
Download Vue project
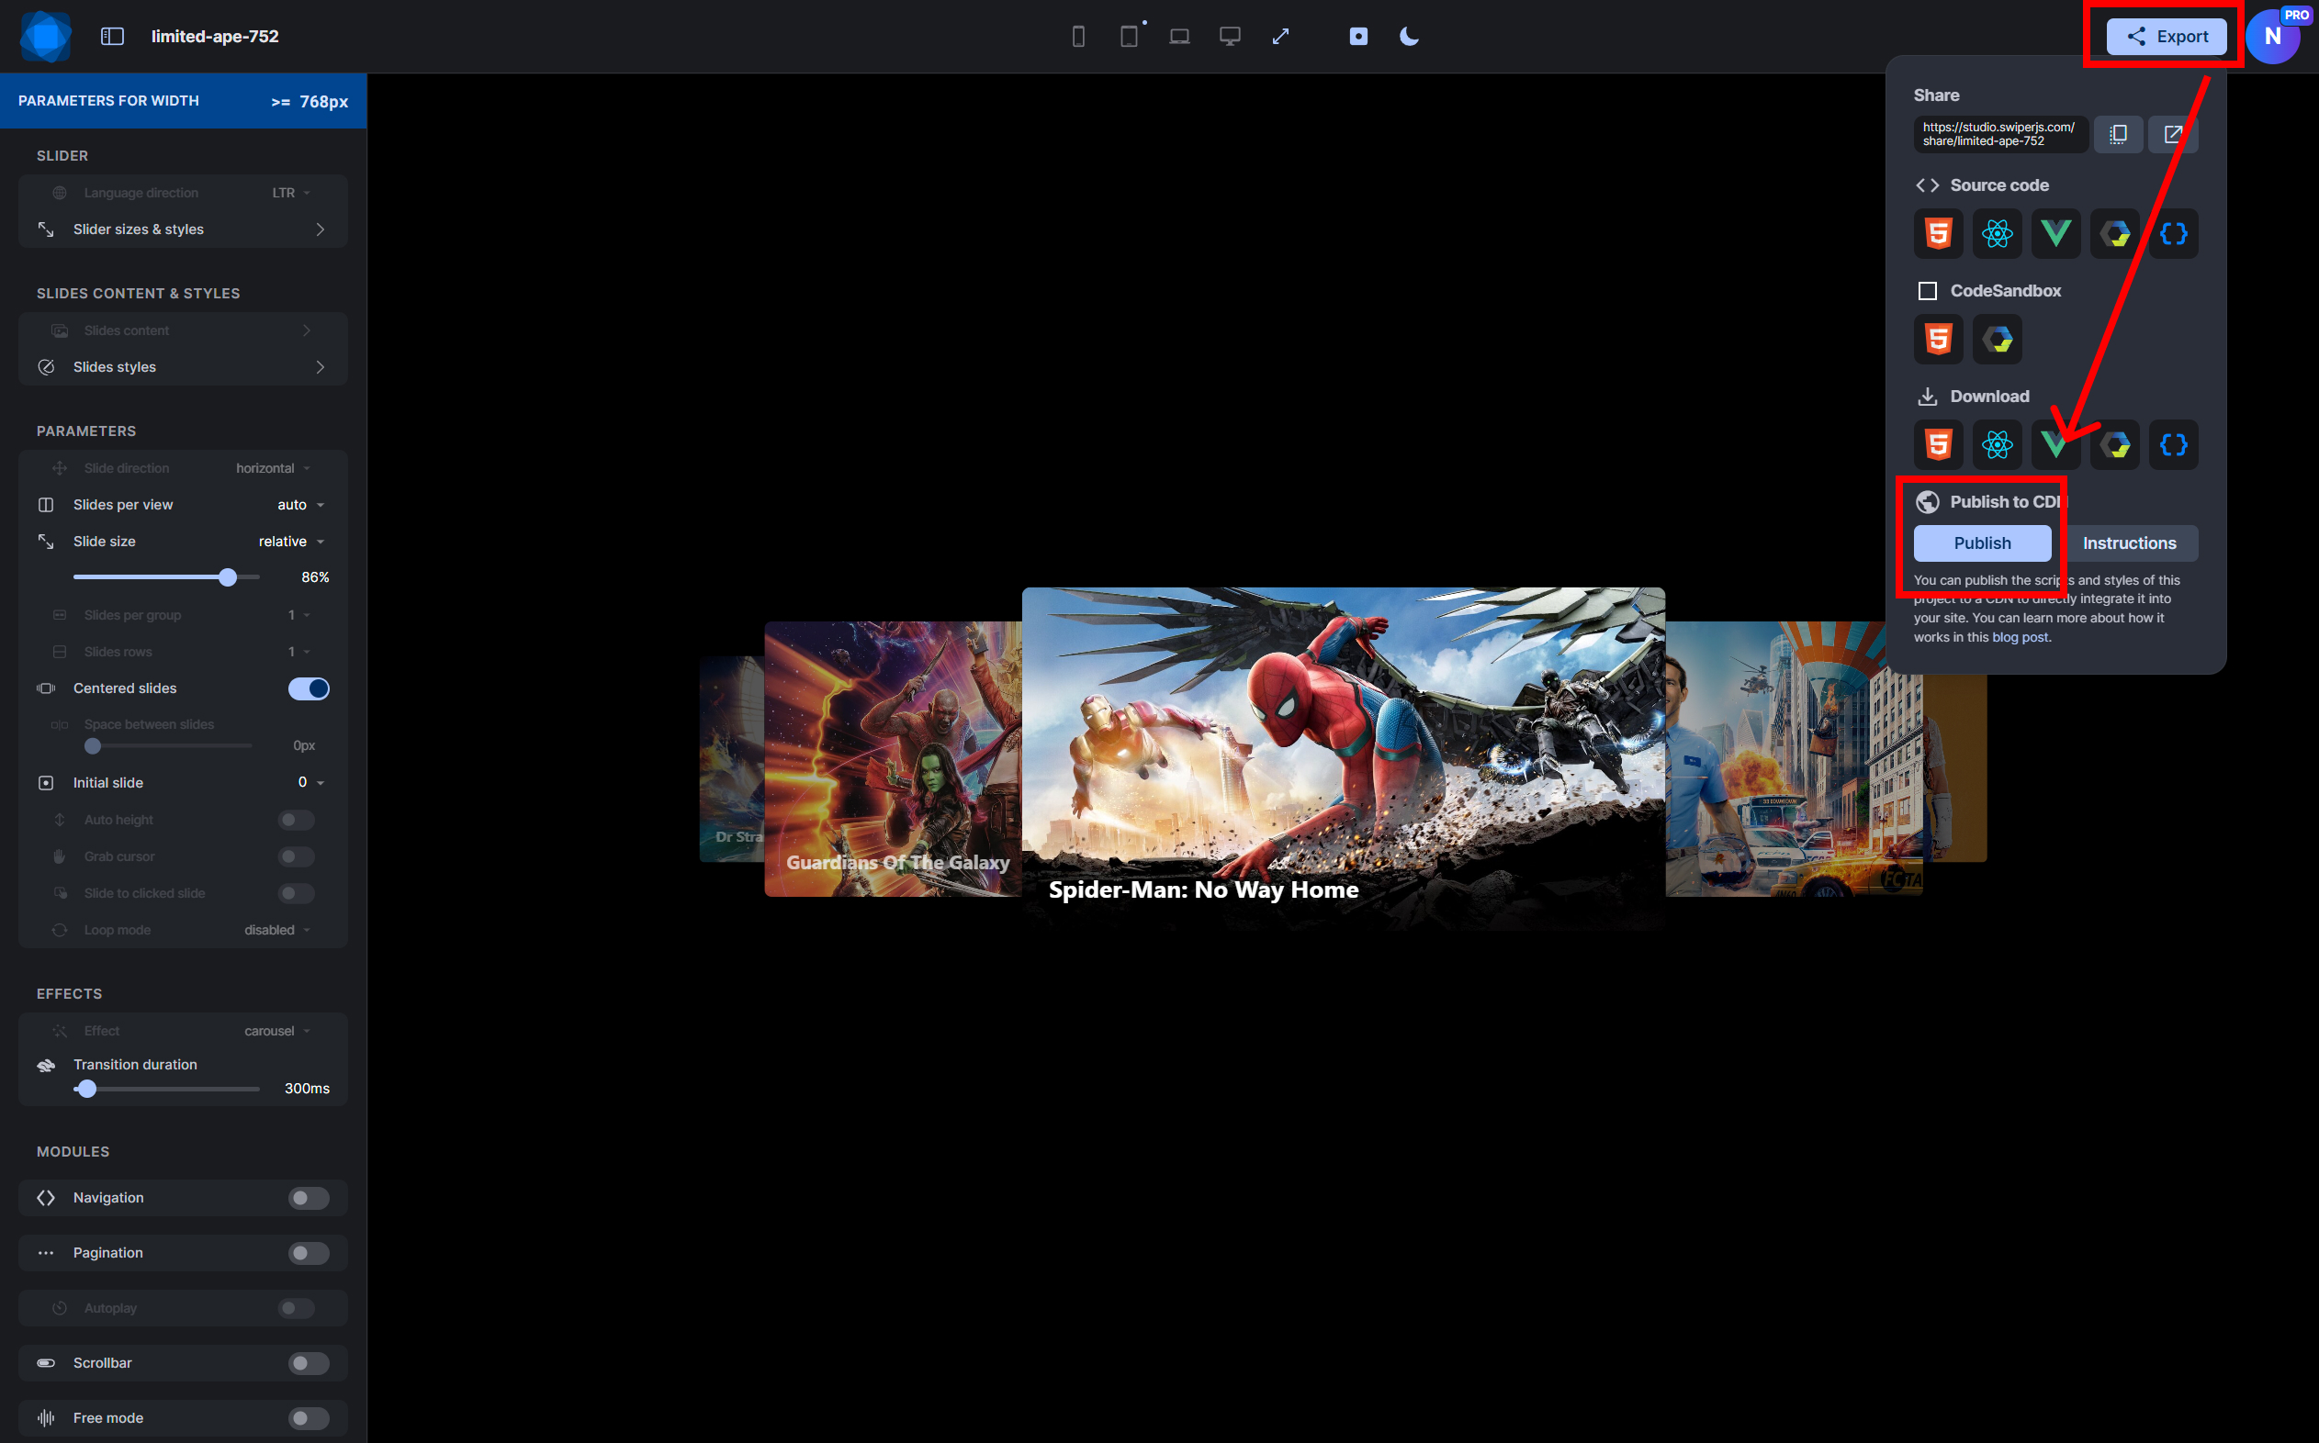(x=2055, y=444)
